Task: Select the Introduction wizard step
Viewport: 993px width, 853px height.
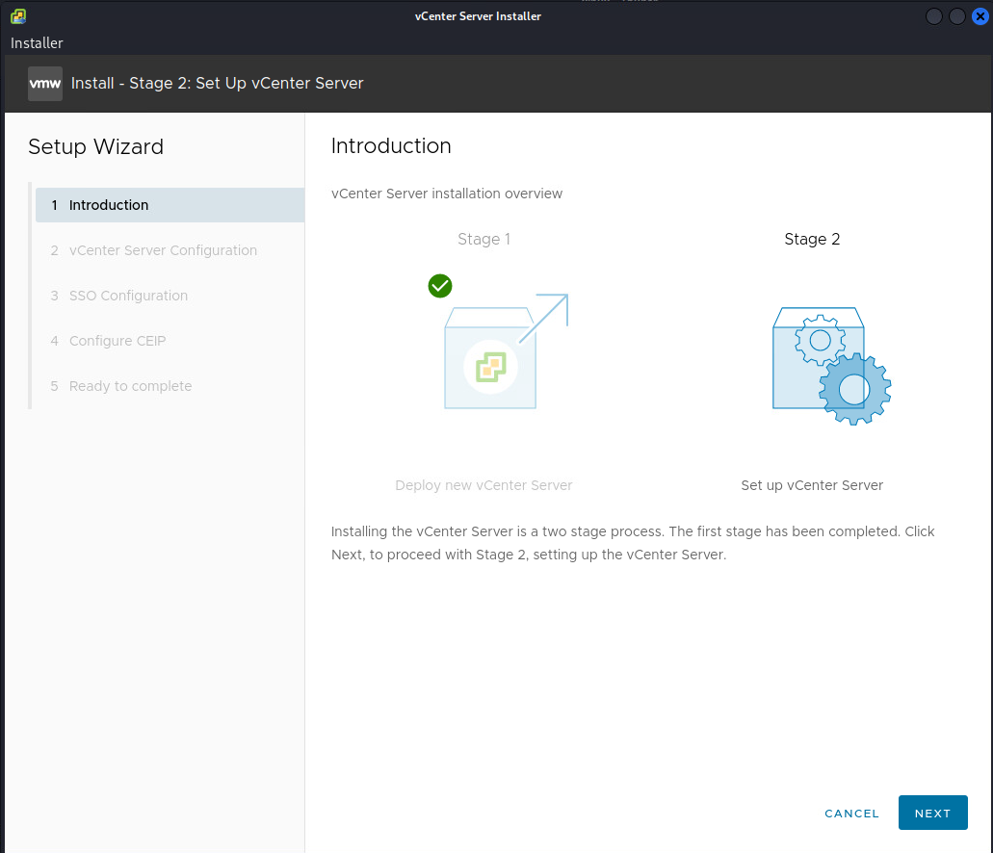Action: coord(109,205)
